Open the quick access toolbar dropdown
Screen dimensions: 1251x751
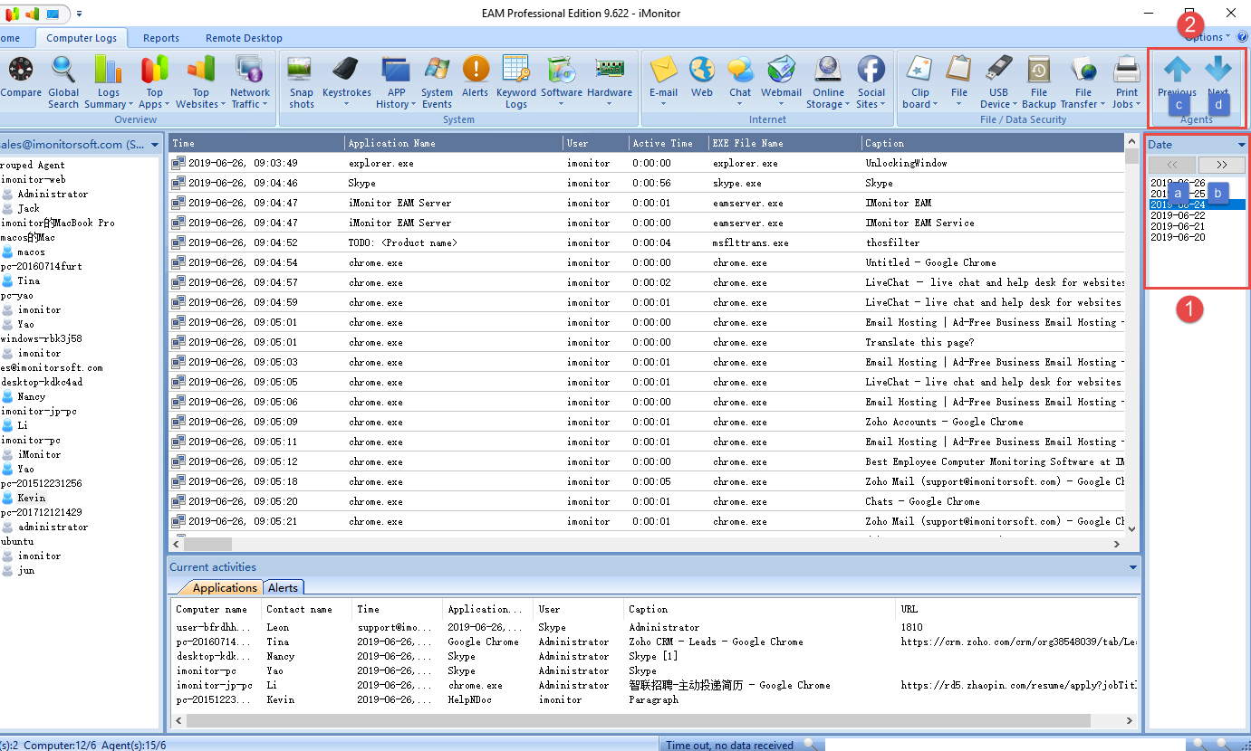pos(79,14)
